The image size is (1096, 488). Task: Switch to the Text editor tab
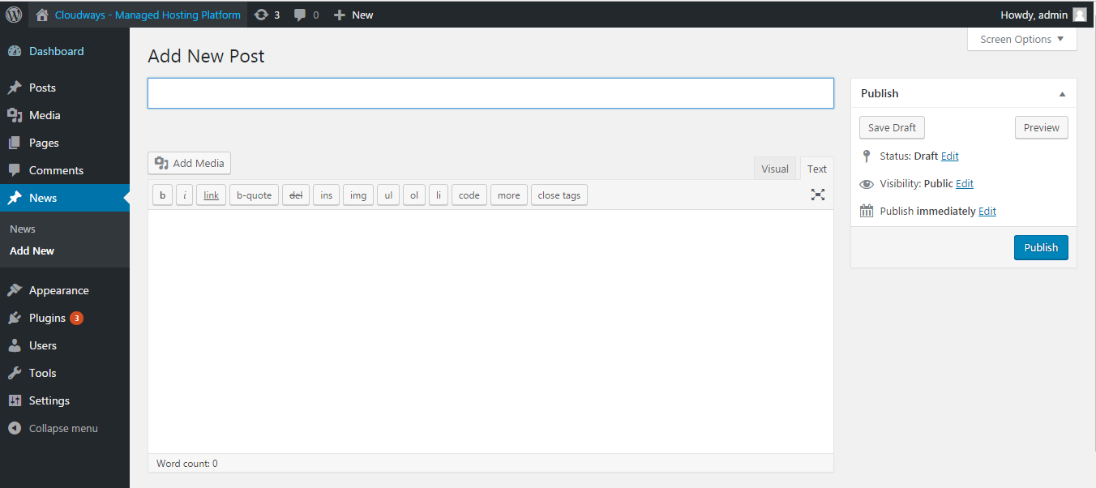816,168
